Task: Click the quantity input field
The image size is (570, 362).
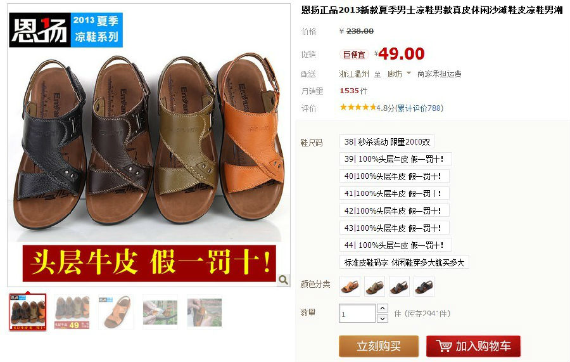Action: 357,313
